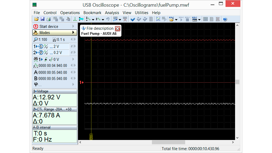The width and height of the screenshot is (272, 153).
Task: Click marker A flag on timeline
Action: tap(91, 135)
